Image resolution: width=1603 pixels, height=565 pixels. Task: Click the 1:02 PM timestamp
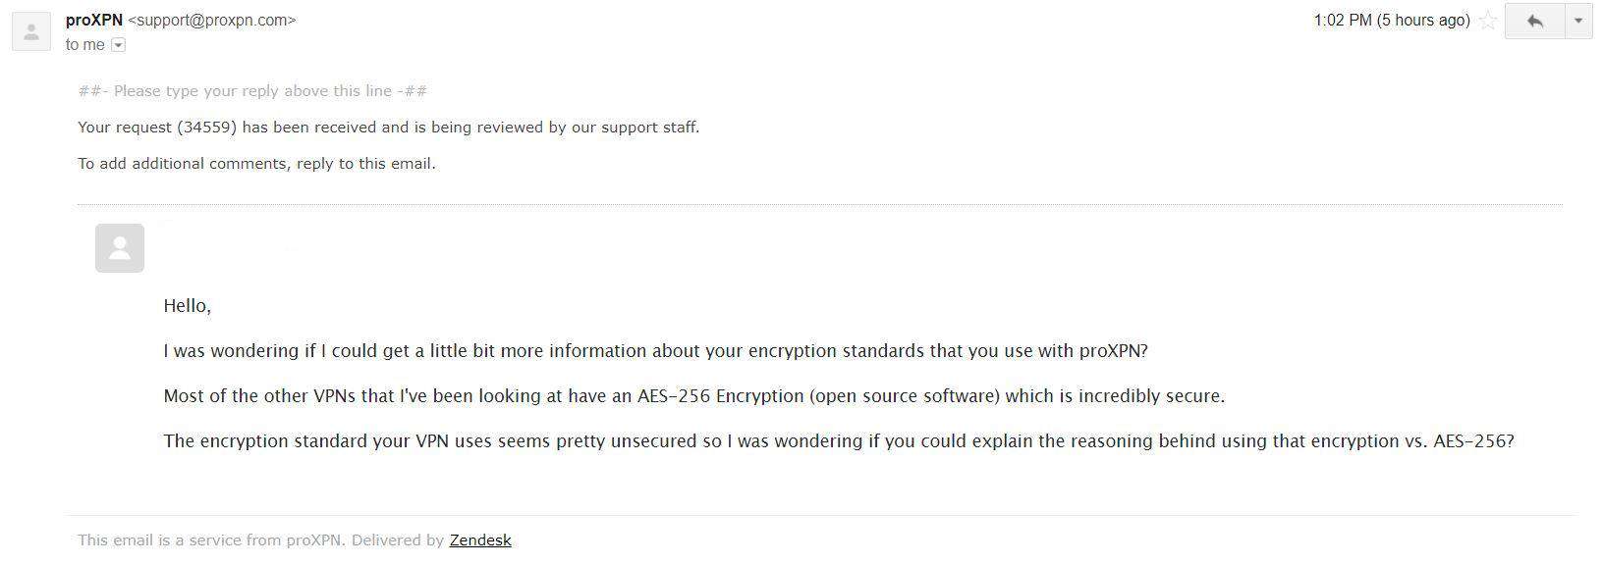(x=1392, y=21)
